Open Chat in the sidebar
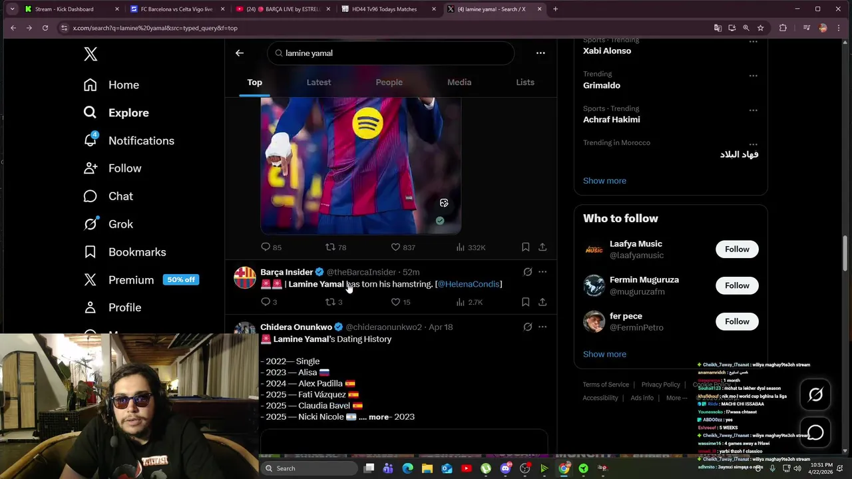 108,196
